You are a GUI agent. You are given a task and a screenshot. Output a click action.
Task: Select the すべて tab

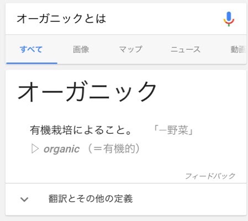pyautogui.click(x=31, y=49)
